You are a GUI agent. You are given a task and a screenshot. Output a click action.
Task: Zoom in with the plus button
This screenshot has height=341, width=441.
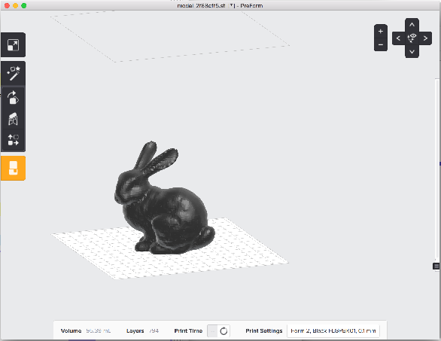(x=381, y=31)
